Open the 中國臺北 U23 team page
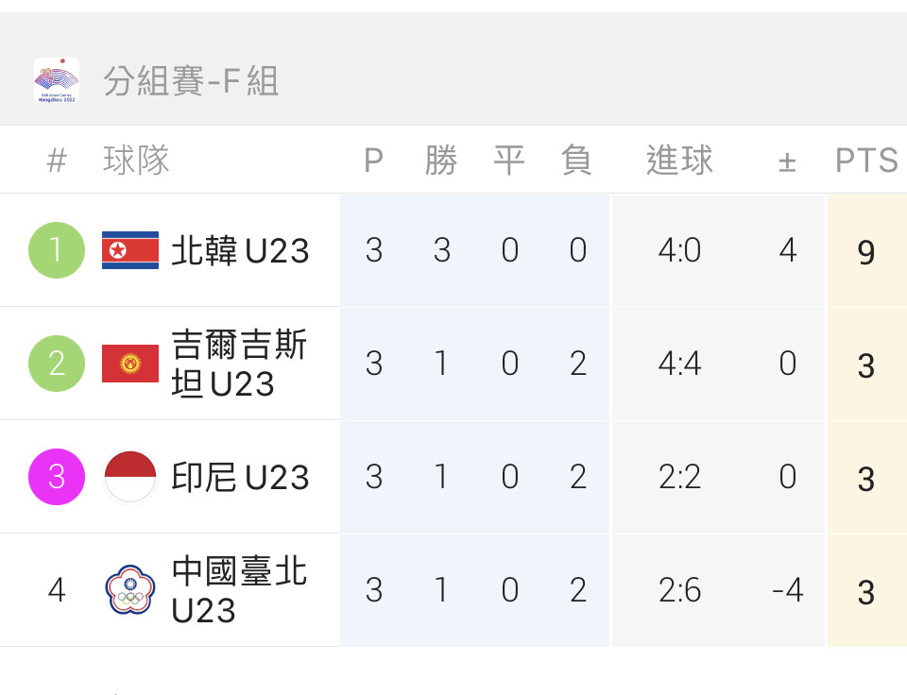 [x=239, y=590]
